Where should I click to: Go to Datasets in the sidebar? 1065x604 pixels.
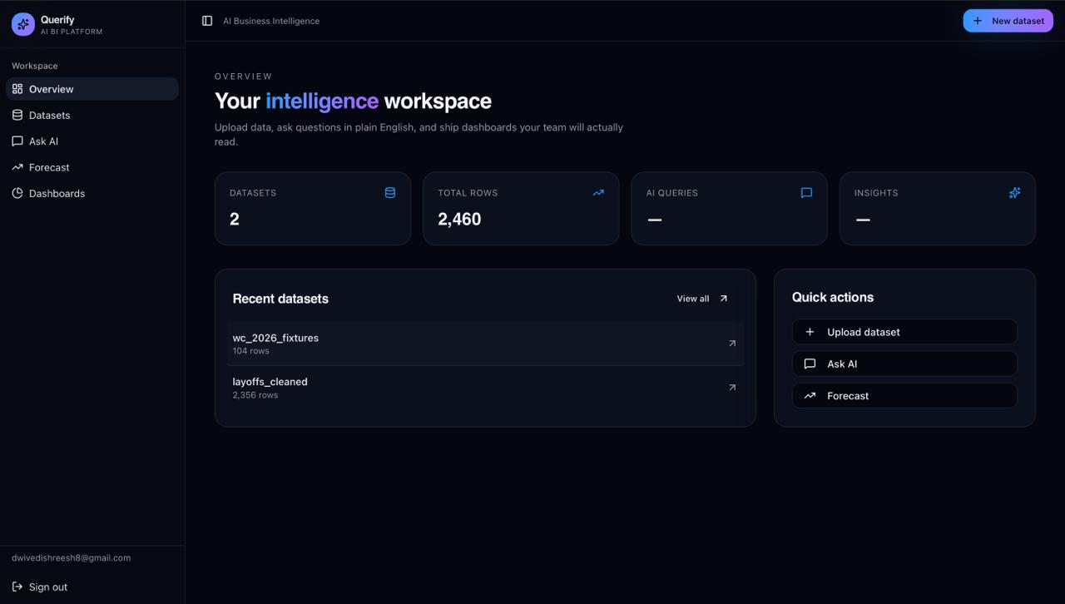click(92, 115)
